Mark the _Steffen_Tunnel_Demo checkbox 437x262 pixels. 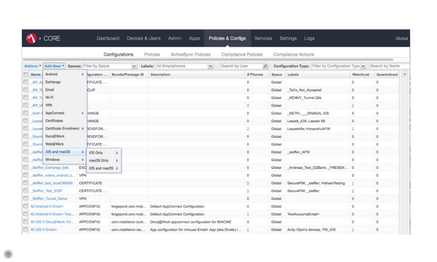(x=25, y=198)
